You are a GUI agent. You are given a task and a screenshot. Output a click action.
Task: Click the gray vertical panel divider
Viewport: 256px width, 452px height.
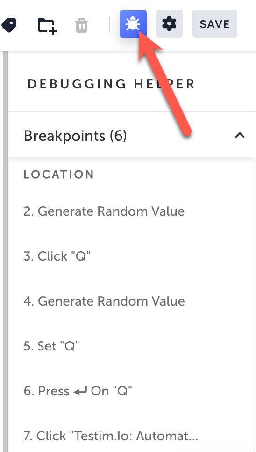[x=6, y=251]
